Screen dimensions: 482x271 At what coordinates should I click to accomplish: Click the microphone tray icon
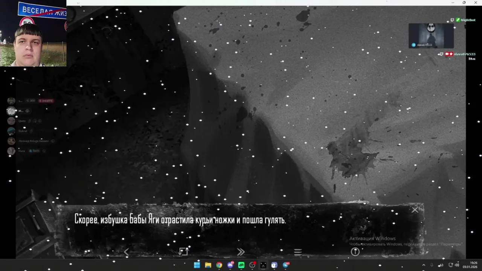click(432, 265)
